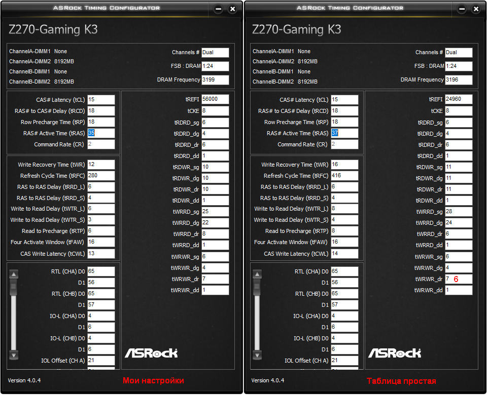Click CAS# Latency field in left window
The width and height of the screenshot is (487, 395).
pyautogui.click(x=101, y=100)
